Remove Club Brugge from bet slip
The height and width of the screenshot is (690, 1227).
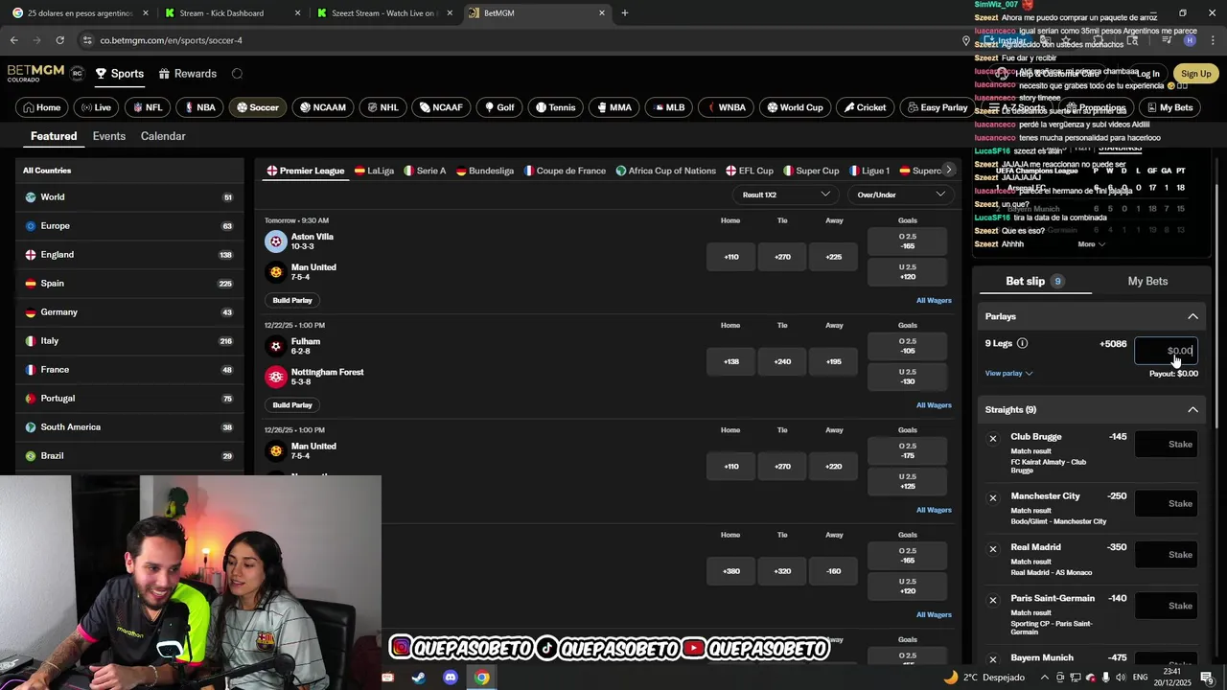(x=993, y=439)
